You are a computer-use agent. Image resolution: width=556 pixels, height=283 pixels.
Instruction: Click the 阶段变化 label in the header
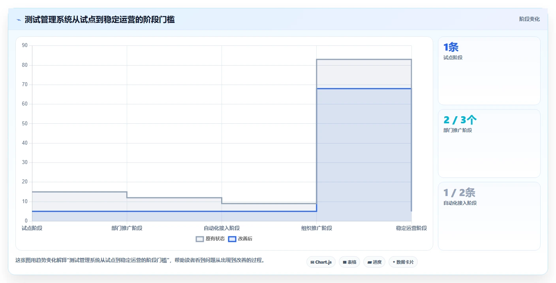[529, 19]
